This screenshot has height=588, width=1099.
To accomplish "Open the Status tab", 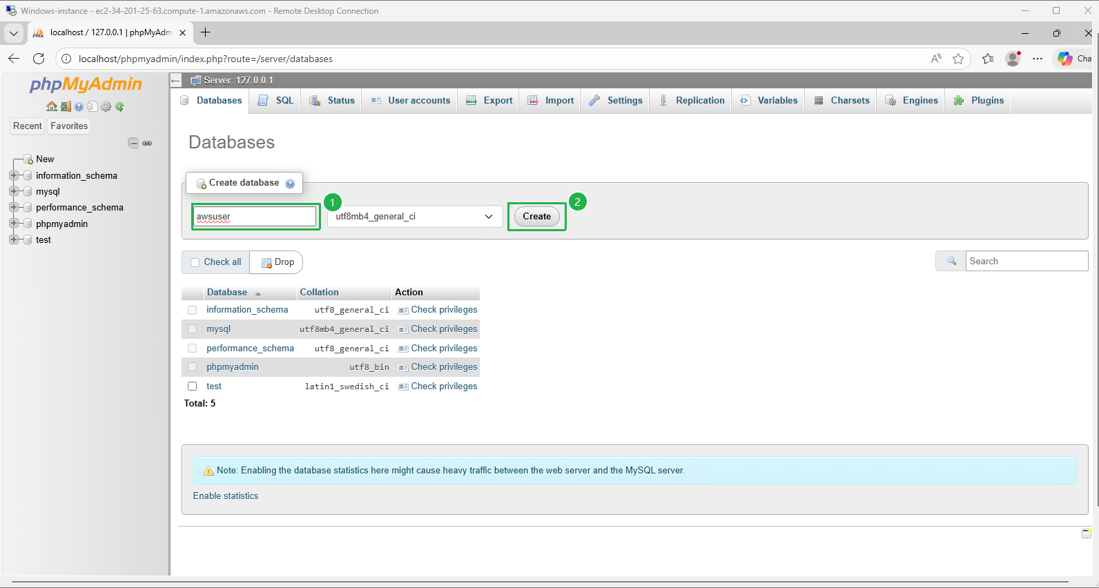I will [332, 101].
